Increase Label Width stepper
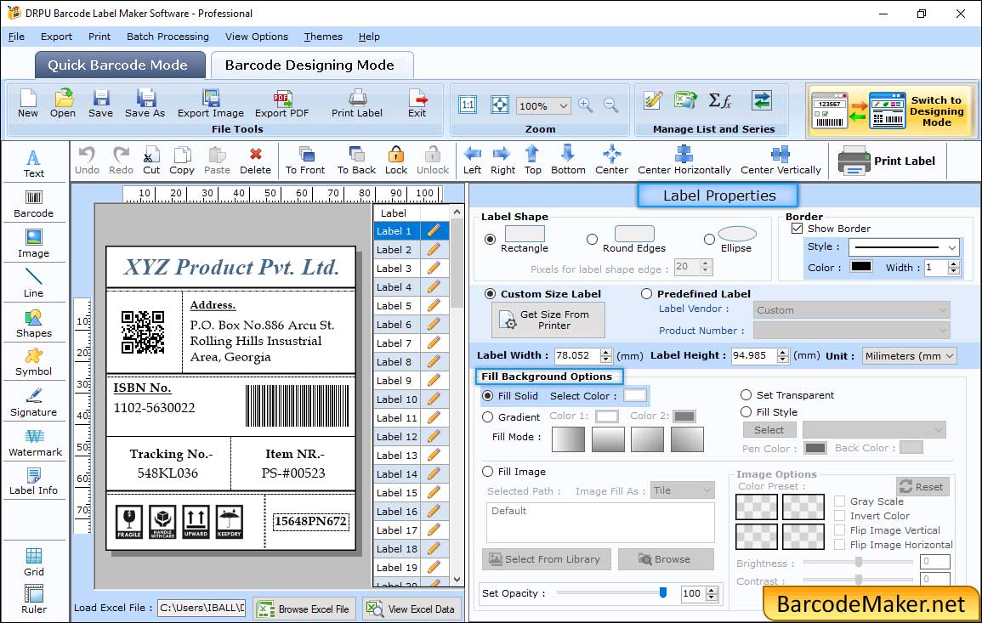982x623 pixels. [605, 352]
